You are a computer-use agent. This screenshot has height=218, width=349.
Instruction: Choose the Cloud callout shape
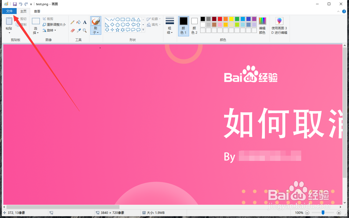(138, 30)
